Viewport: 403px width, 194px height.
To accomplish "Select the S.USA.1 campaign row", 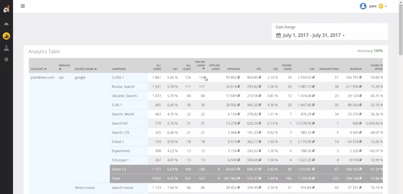I will tap(118, 77).
